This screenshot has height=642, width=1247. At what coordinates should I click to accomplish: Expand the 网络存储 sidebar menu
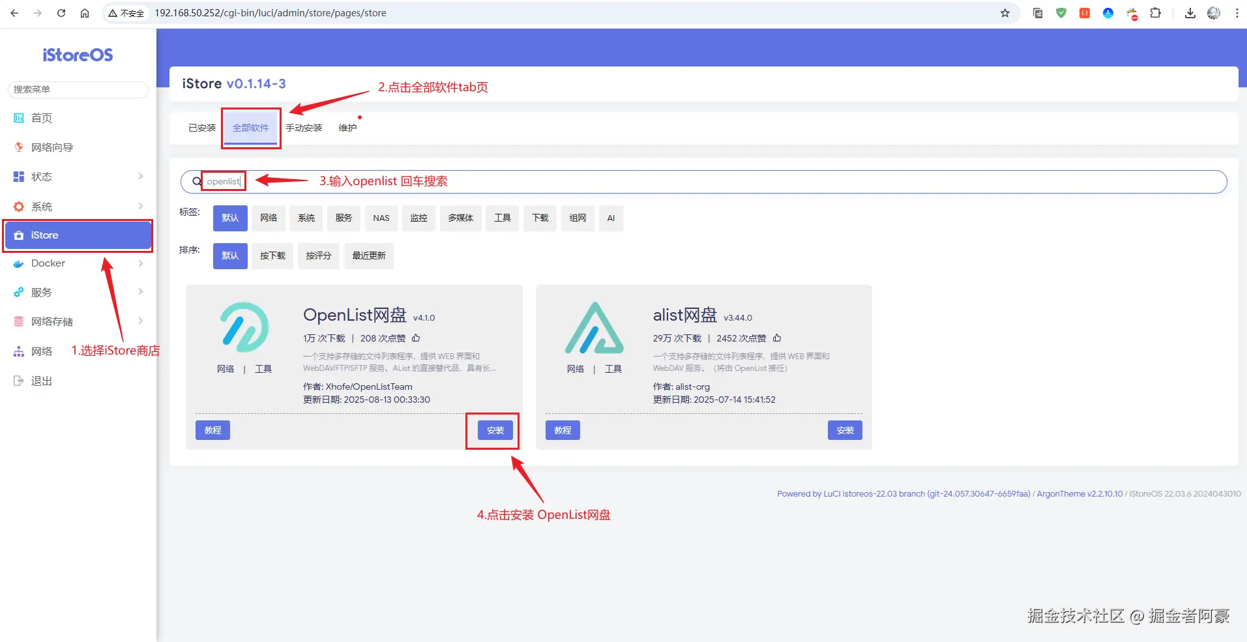(x=78, y=321)
